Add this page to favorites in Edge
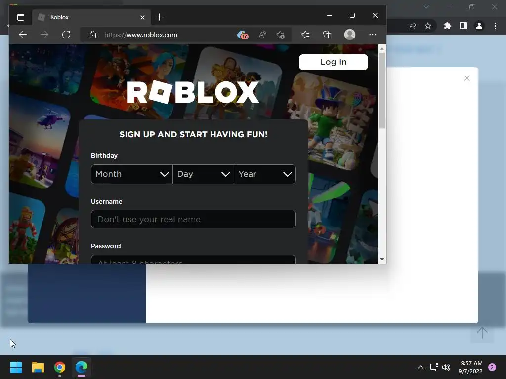Image resolution: width=506 pixels, height=379 pixels. [x=281, y=35]
